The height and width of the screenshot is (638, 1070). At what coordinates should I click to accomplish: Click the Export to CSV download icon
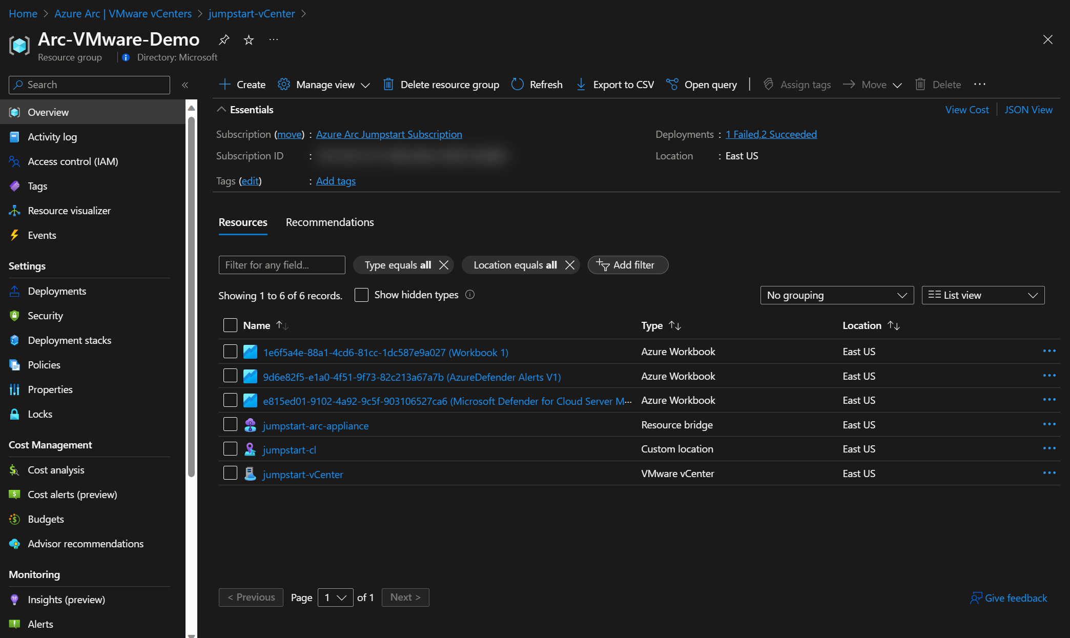(x=581, y=85)
